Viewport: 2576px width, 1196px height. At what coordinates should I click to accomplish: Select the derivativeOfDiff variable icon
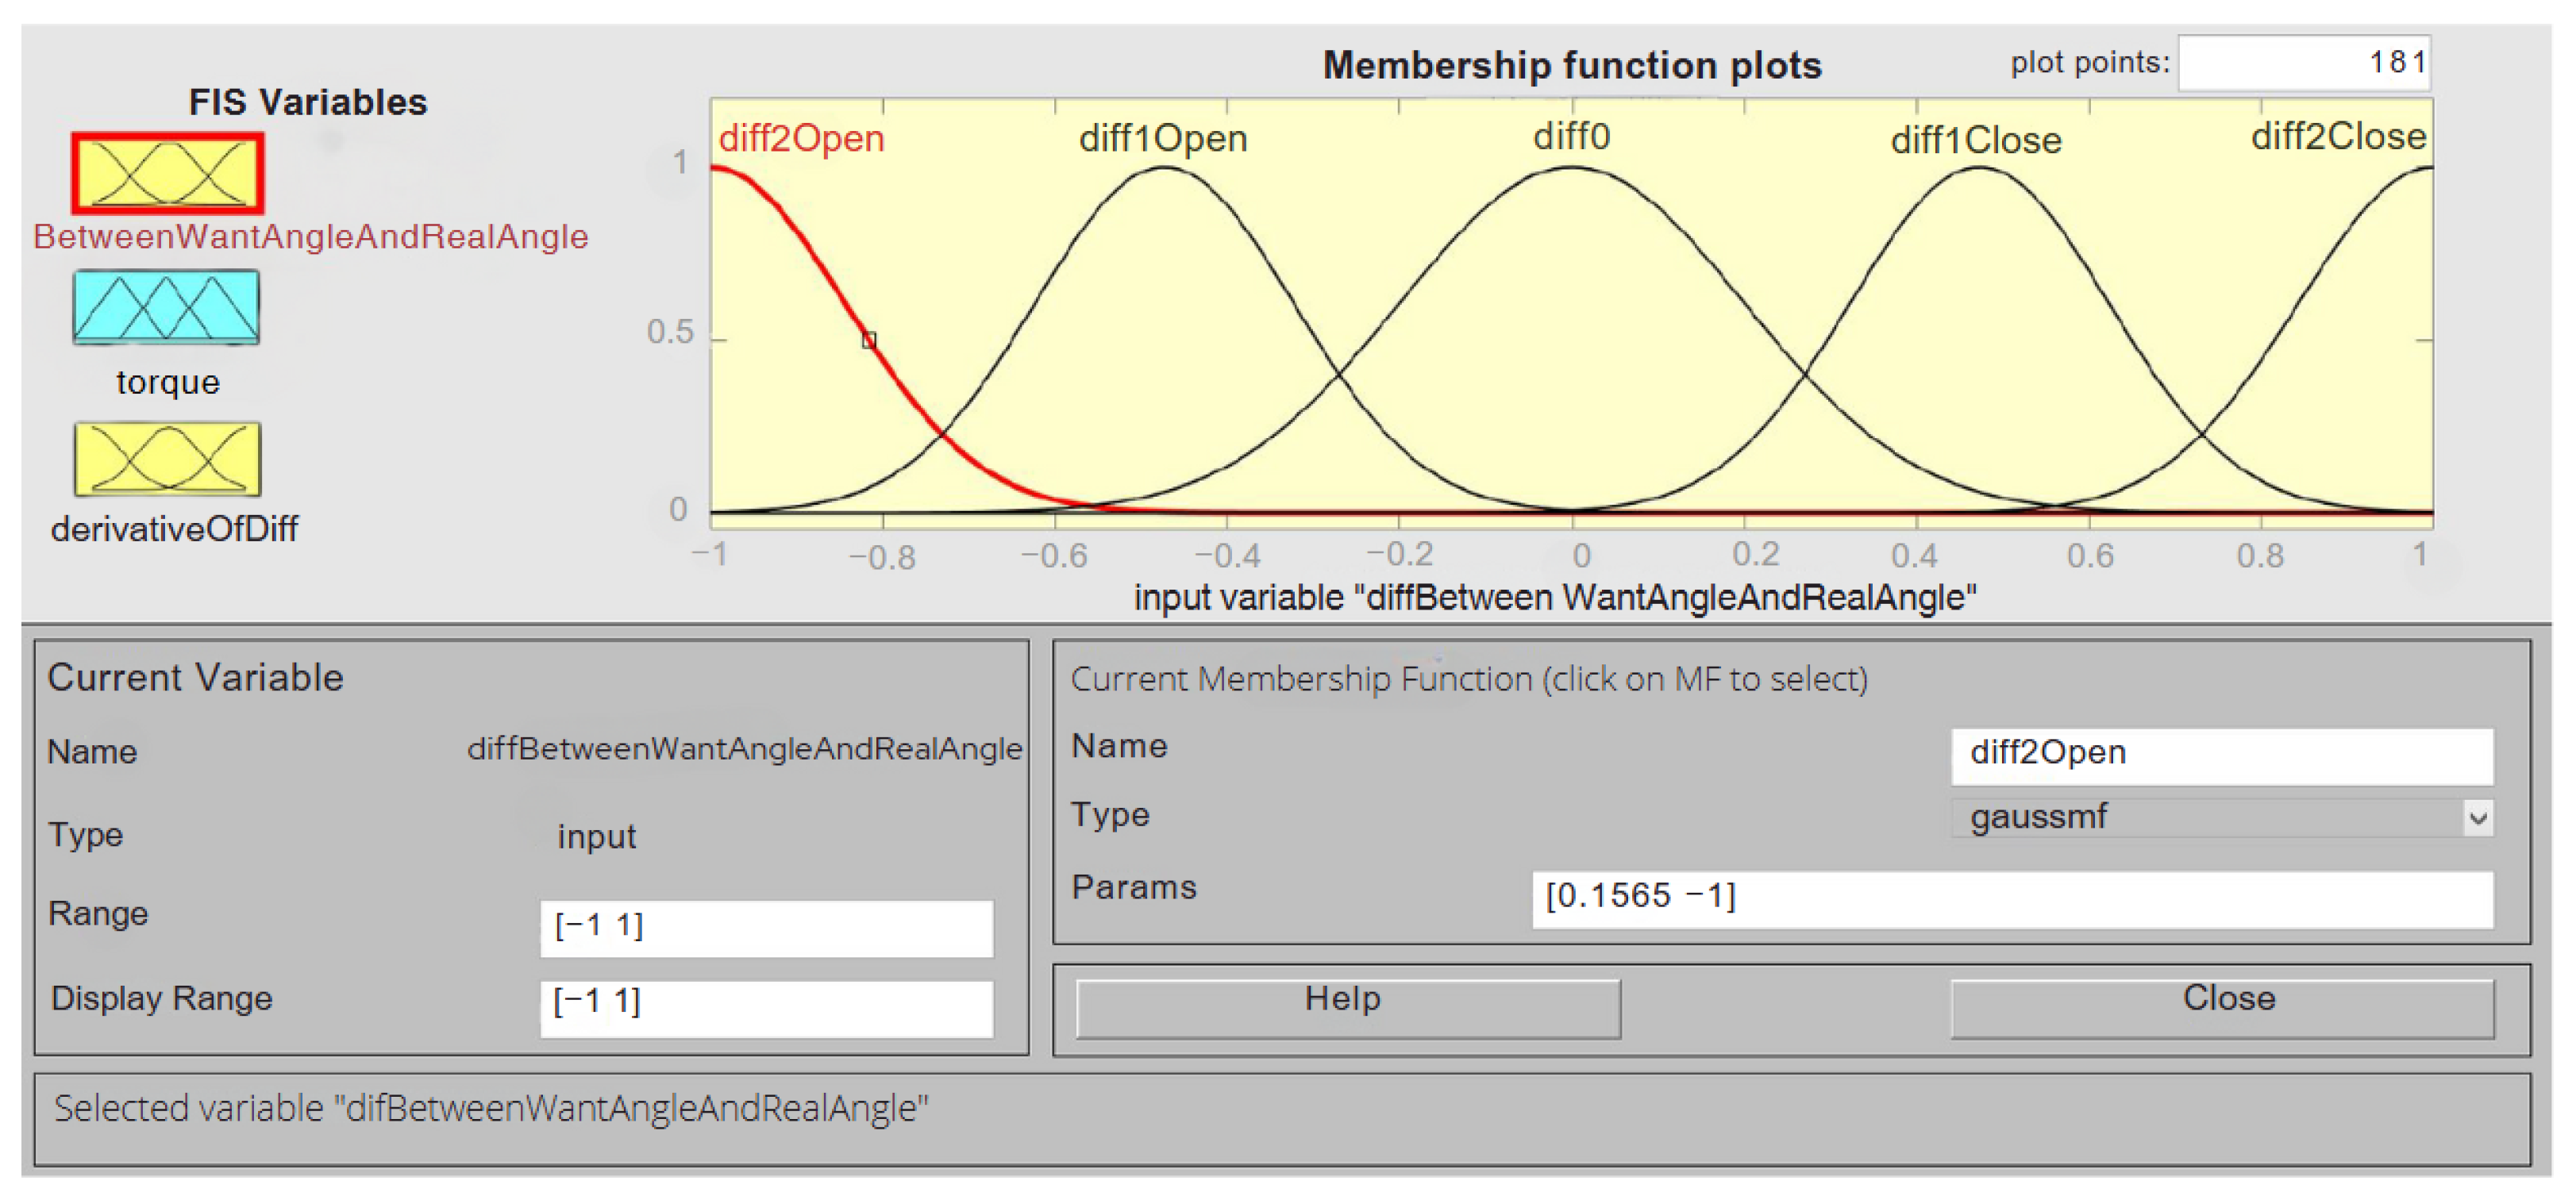(x=167, y=459)
